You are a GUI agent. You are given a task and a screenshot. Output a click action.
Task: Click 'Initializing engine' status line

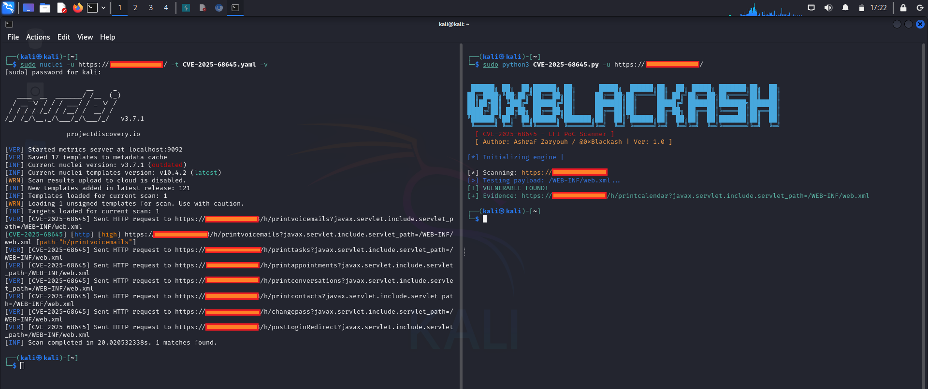[x=515, y=157]
